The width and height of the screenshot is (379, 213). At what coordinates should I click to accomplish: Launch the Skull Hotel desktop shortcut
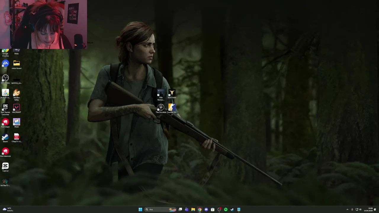pos(172,94)
